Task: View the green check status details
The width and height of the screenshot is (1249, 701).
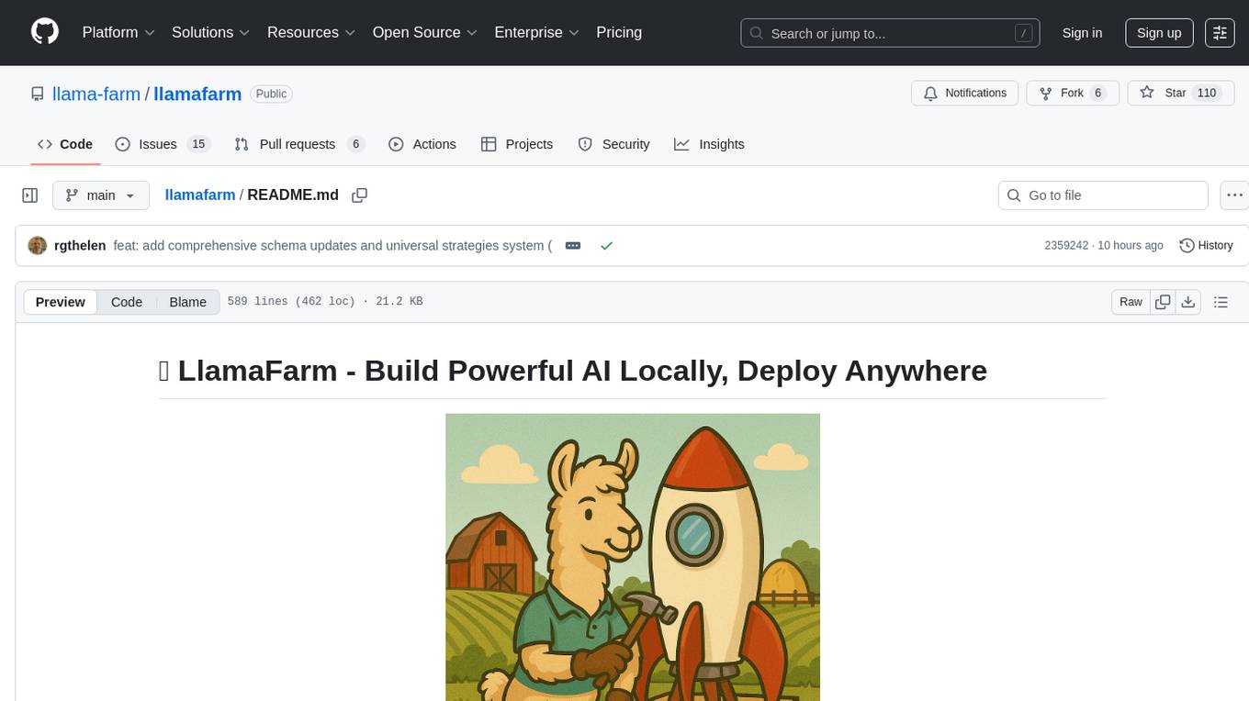Action: 606,246
